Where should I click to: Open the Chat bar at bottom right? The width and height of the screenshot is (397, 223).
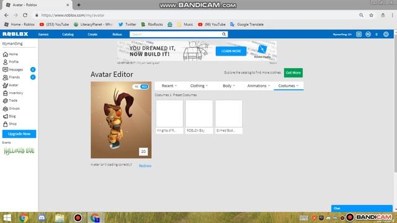click(362, 208)
